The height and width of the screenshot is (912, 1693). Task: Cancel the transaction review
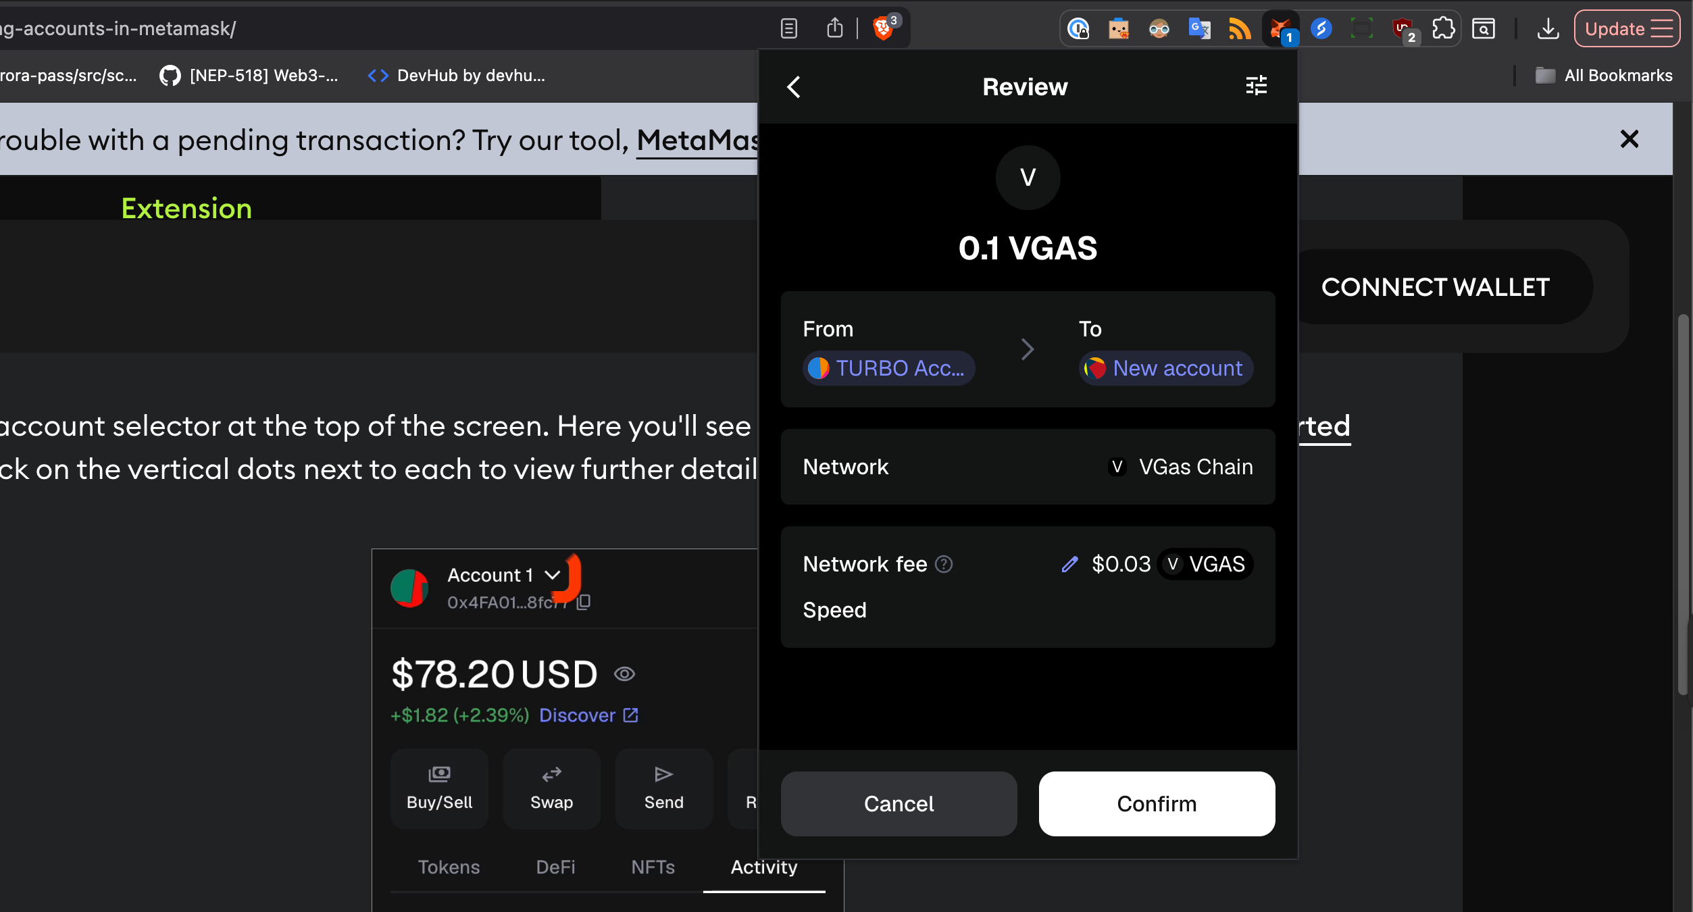coord(899,804)
